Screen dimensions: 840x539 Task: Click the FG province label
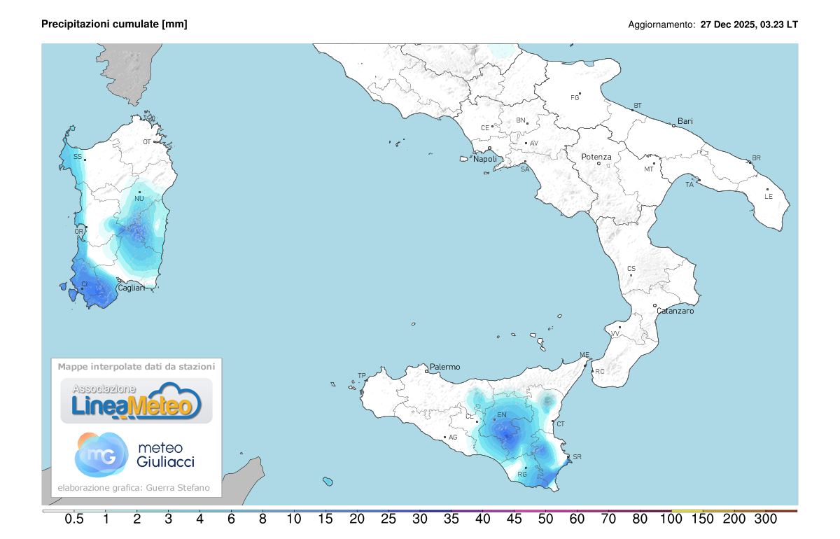(575, 97)
